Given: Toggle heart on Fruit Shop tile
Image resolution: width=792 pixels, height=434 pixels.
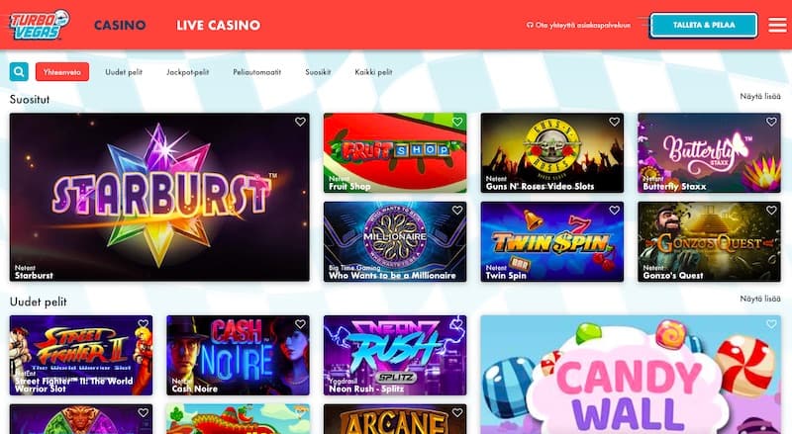Looking at the screenshot, I should [x=457, y=122].
